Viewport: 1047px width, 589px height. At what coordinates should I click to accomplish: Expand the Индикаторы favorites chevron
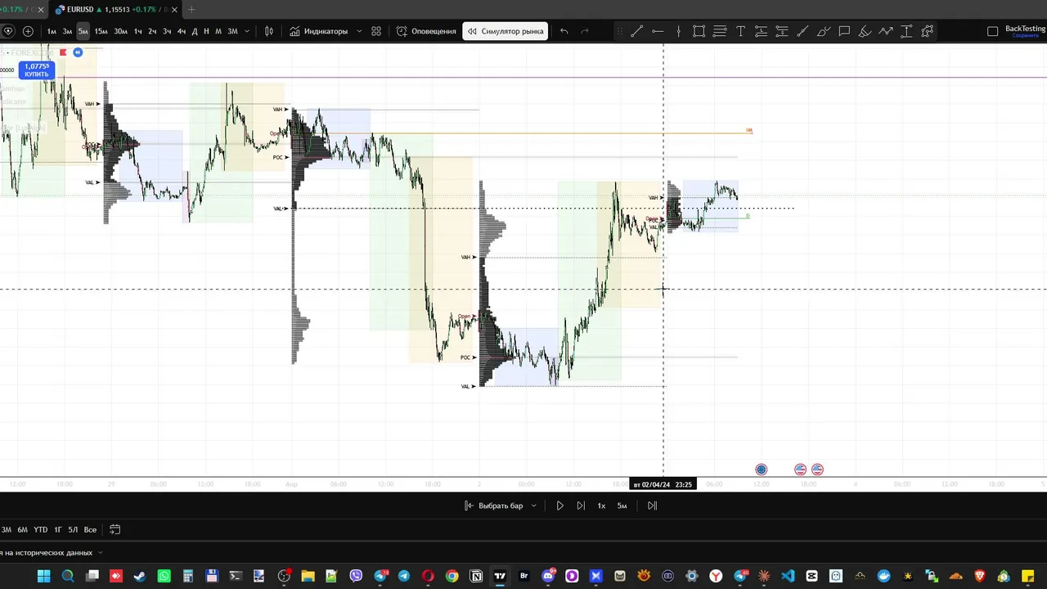click(359, 31)
